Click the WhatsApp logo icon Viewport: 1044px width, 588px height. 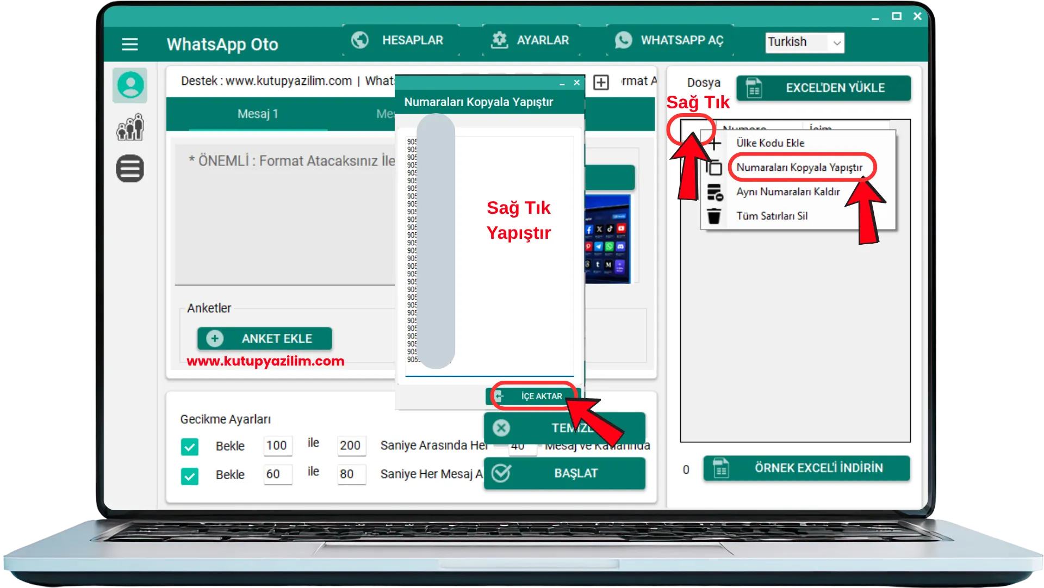click(x=623, y=40)
